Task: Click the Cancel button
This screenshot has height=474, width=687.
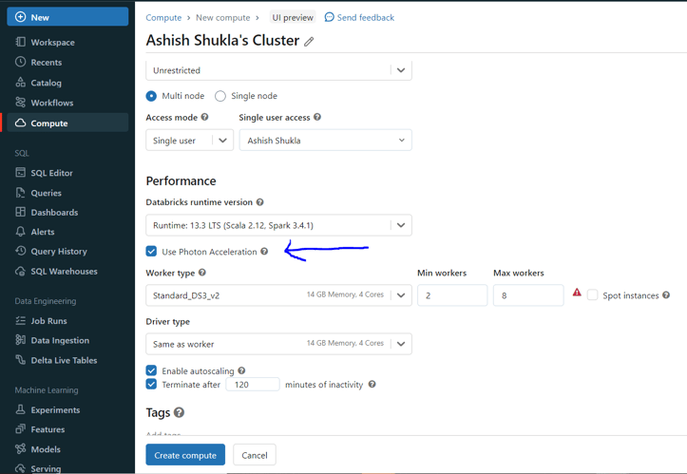Action: point(255,455)
